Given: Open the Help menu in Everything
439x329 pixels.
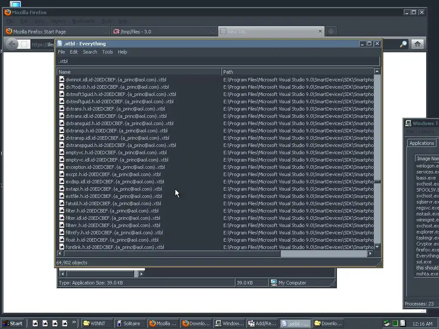Looking at the screenshot, I should (x=122, y=52).
